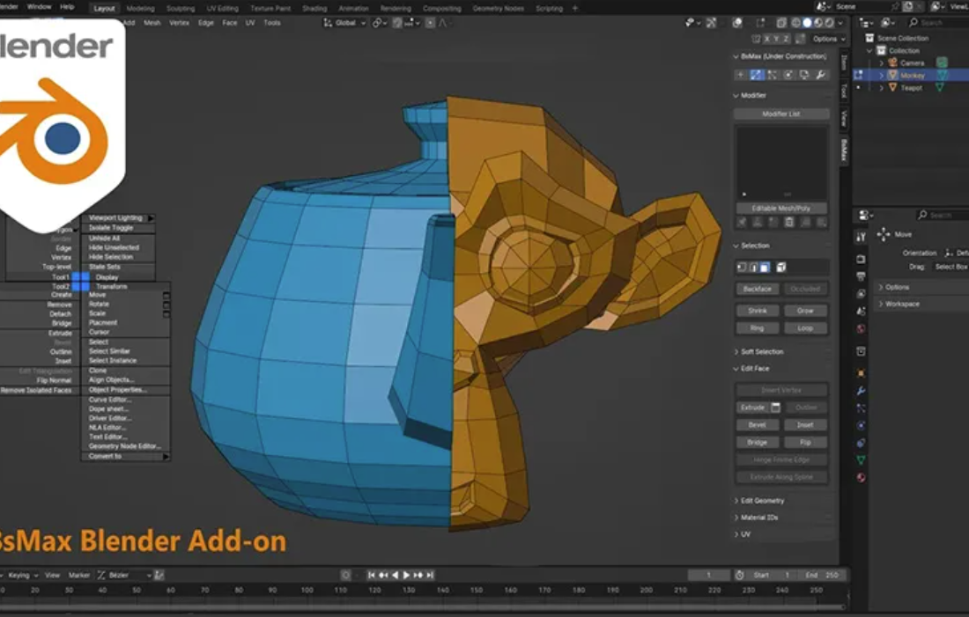Click the Camera data icon in outliner
The image size is (969, 617).
pos(942,62)
